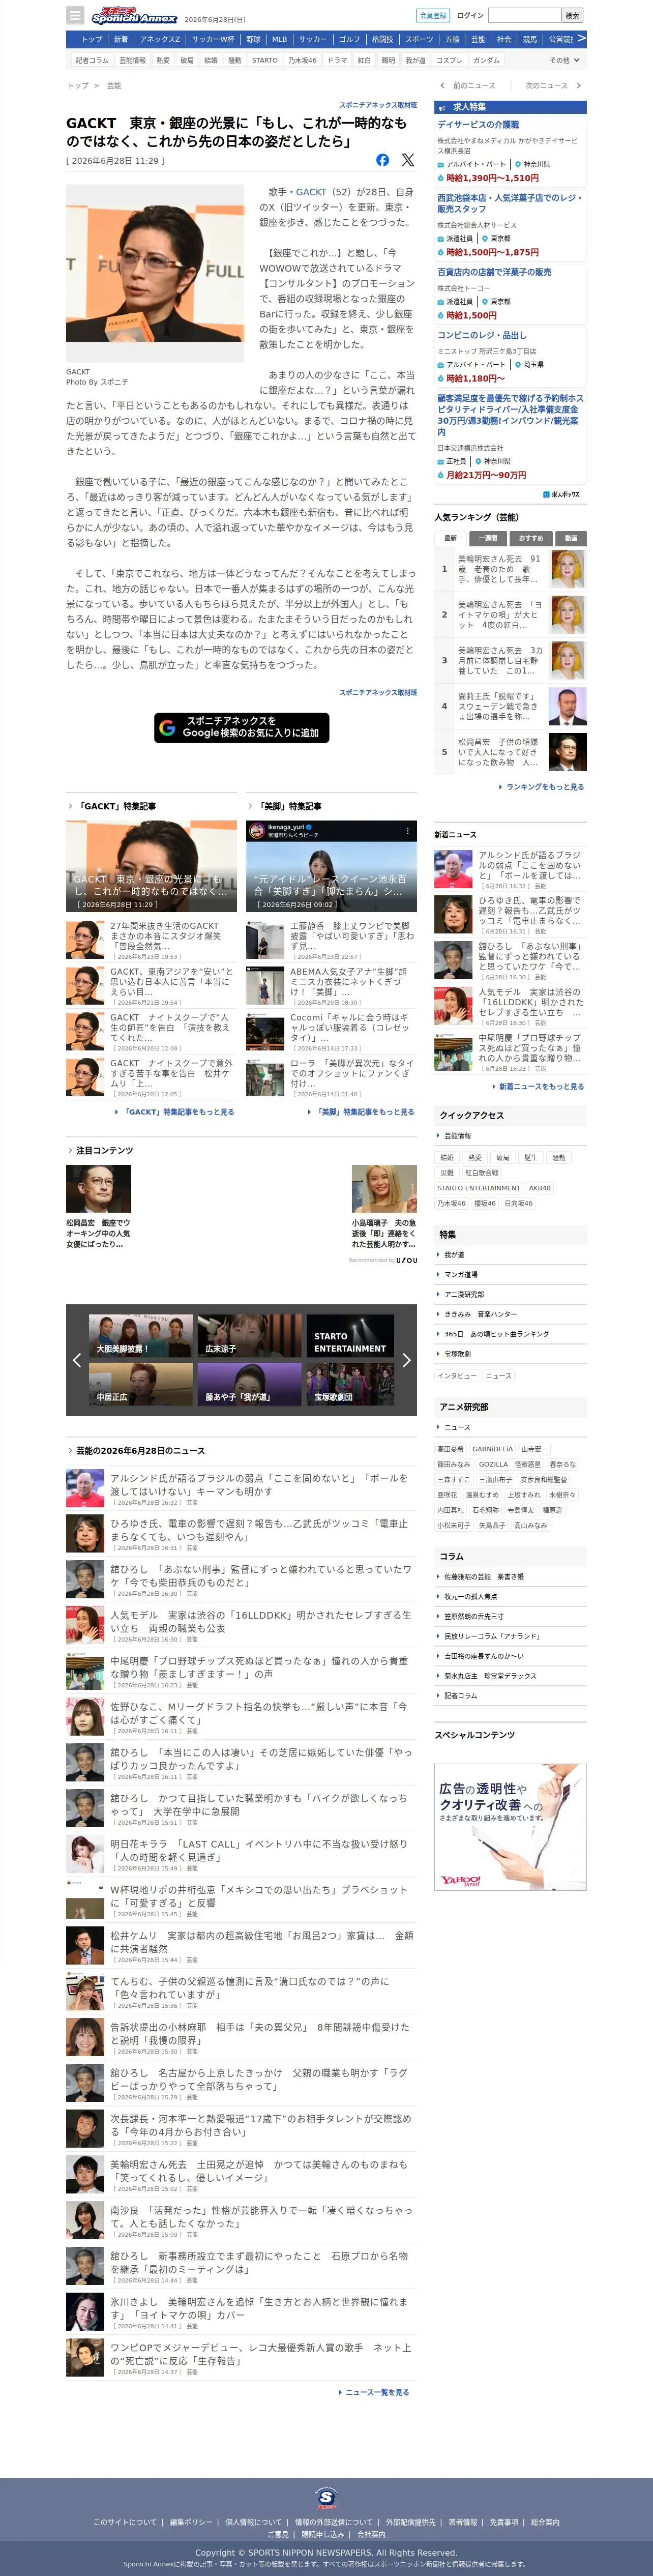Expand the その他 tag dropdown
Screen dimensions: 653x2576
point(564,60)
